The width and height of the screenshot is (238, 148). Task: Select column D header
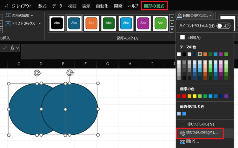pos(41,64)
